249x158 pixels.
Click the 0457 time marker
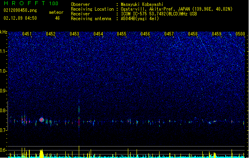(x=169, y=34)
